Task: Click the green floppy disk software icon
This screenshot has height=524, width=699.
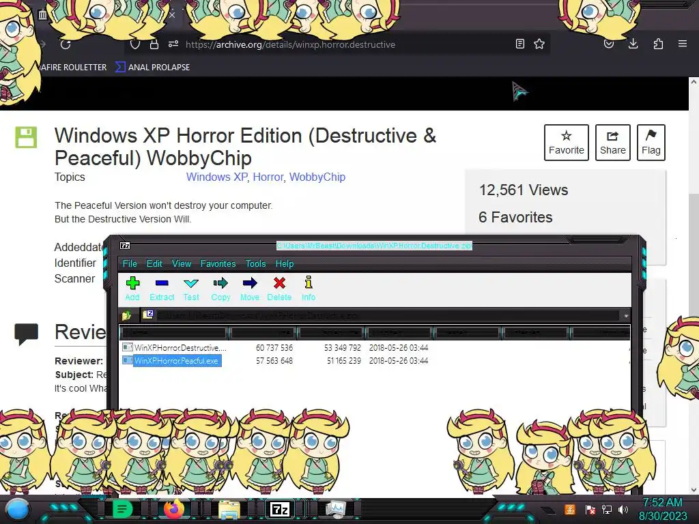Action: 26,137
